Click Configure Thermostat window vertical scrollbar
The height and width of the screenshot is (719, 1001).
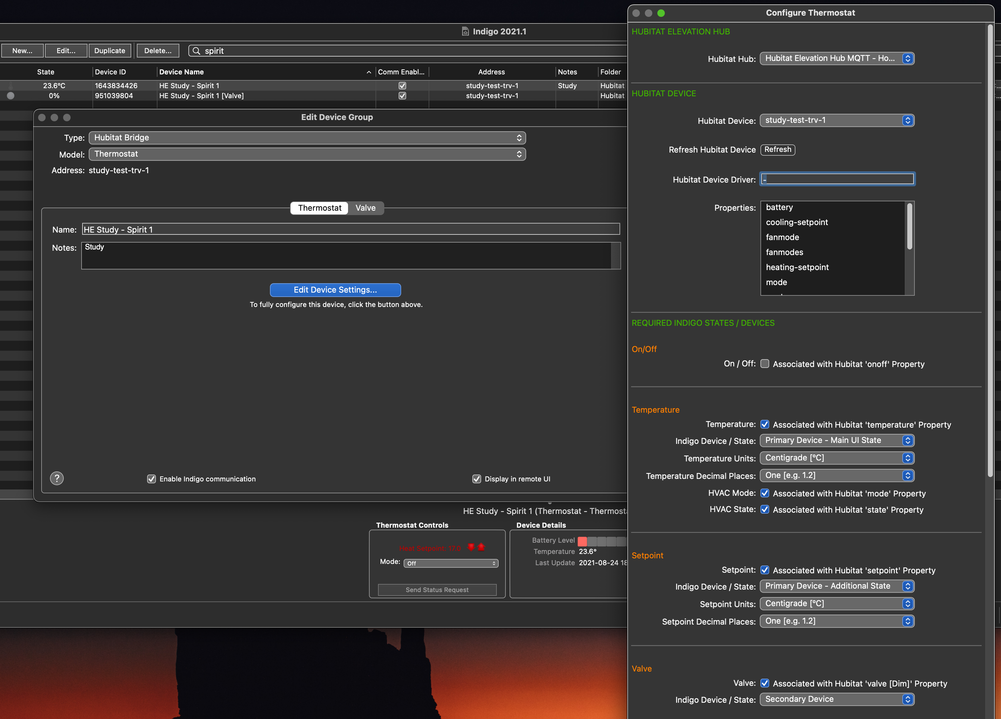click(990, 250)
